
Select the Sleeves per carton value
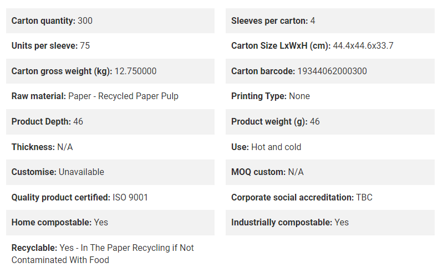[313, 20]
